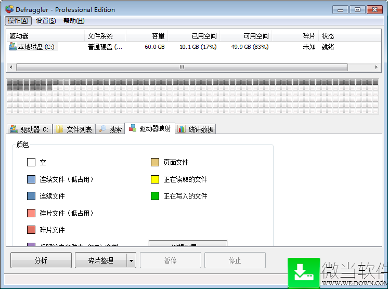Click the 60.0 GB capacity value
Image resolution: width=388 pixels, height=289 pixels.
154,47
